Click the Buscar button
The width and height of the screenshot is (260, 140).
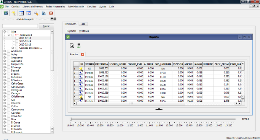46,26
